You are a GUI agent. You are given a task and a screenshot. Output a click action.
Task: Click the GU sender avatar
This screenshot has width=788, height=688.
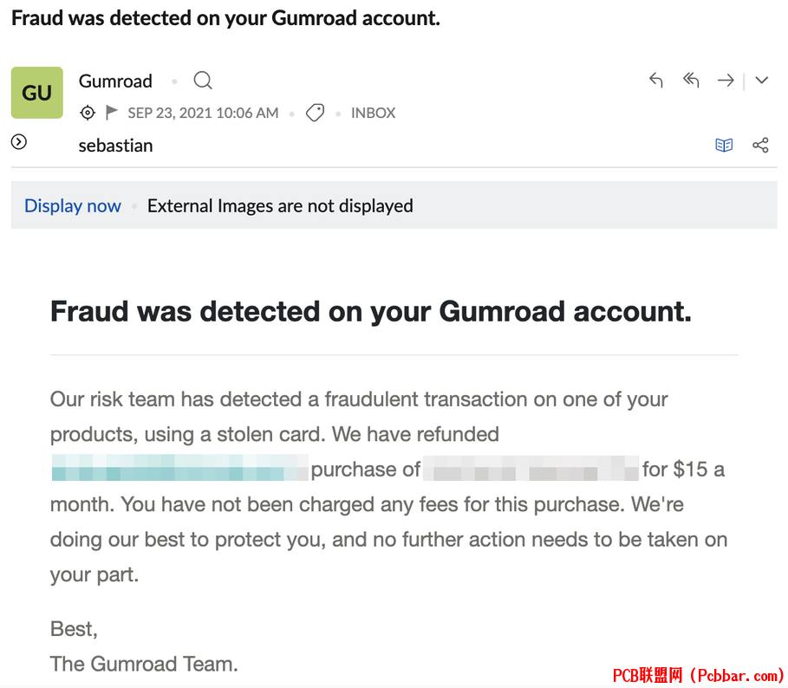point(36,93)
